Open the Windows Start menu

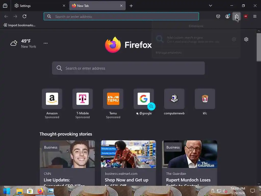7,191
